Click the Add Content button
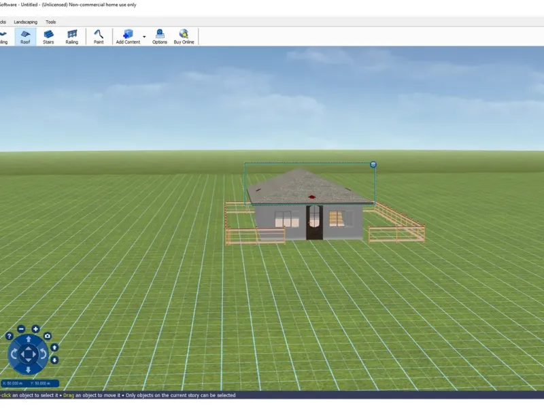The image size is (544, 408). point(128,37)
